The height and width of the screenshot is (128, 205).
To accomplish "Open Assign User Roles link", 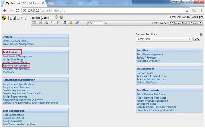I will pyautogui.click(x=13, y=59).
